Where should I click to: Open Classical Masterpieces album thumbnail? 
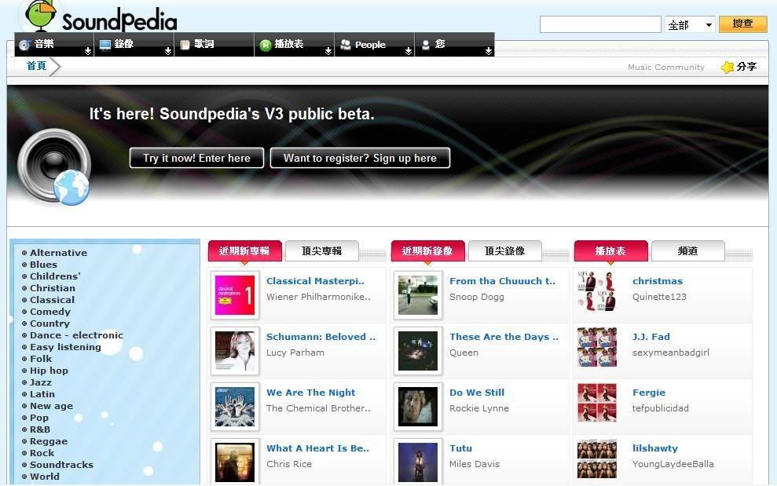point(235,296)
